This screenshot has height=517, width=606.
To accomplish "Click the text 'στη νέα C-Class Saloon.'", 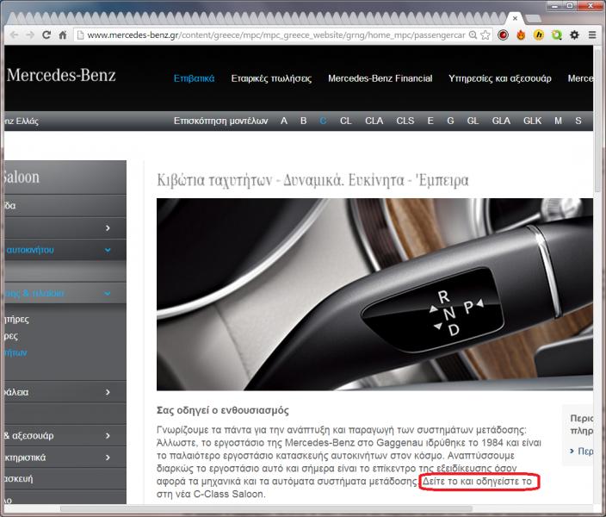I will pos(211,494).
